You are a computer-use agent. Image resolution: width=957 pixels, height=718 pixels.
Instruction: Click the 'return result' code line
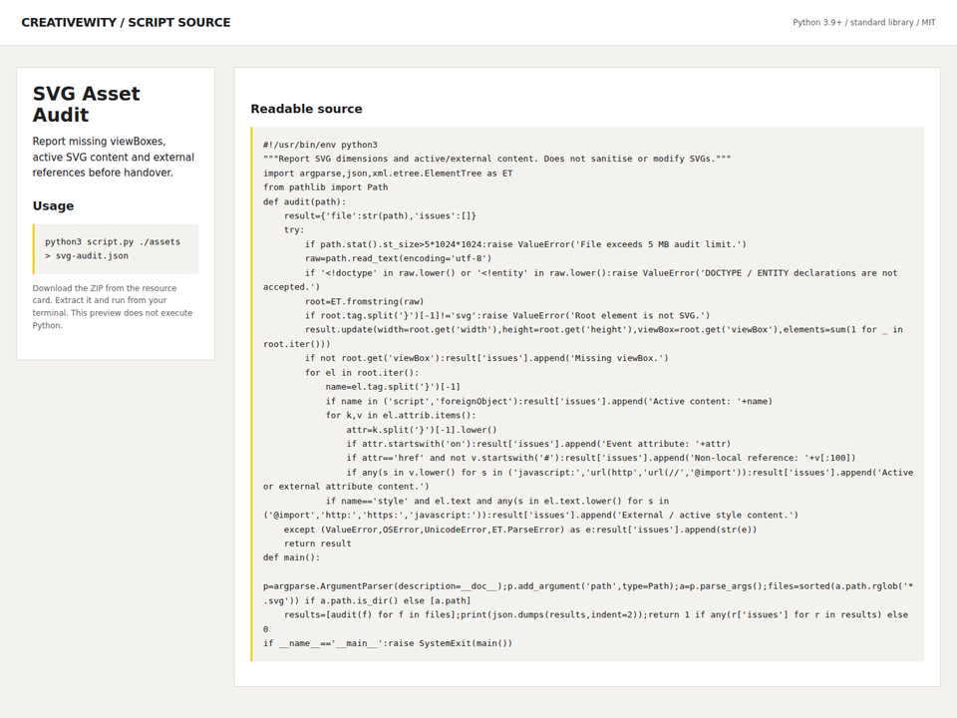click(x=317, y=543)
